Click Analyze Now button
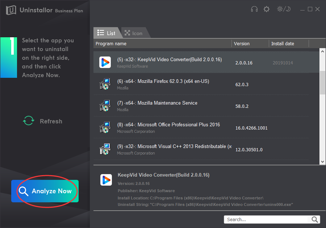 point(45,191)
